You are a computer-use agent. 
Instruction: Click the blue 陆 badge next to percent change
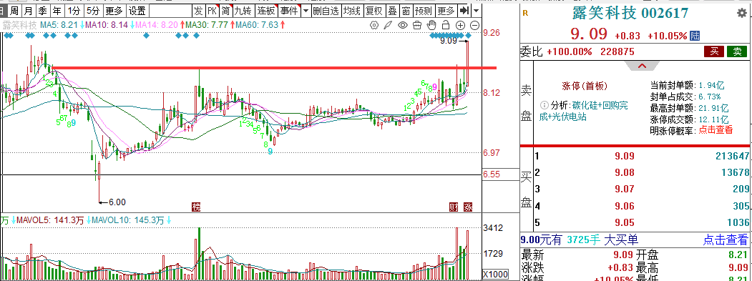coord(695,36)
